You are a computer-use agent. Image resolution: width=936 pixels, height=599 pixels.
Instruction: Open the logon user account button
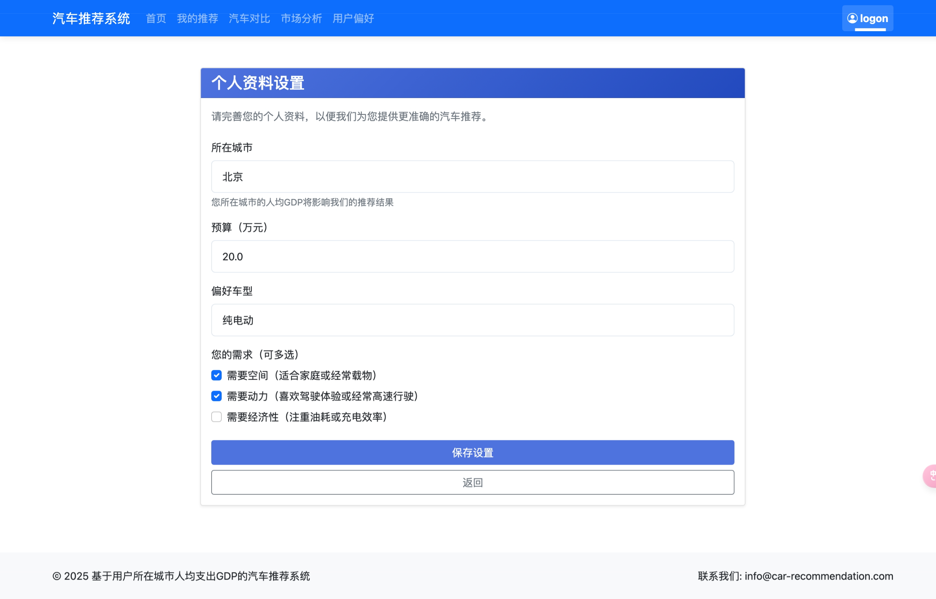[867, 18]
